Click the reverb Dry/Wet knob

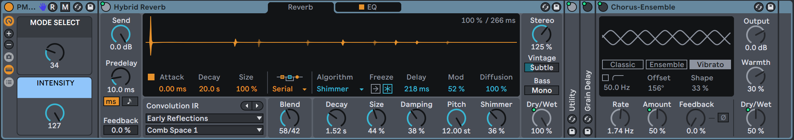pos(542,118)
